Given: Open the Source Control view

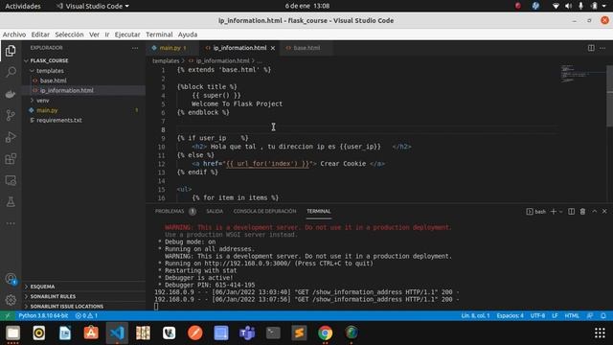Looking at the screenshot, I should (11, 115).
